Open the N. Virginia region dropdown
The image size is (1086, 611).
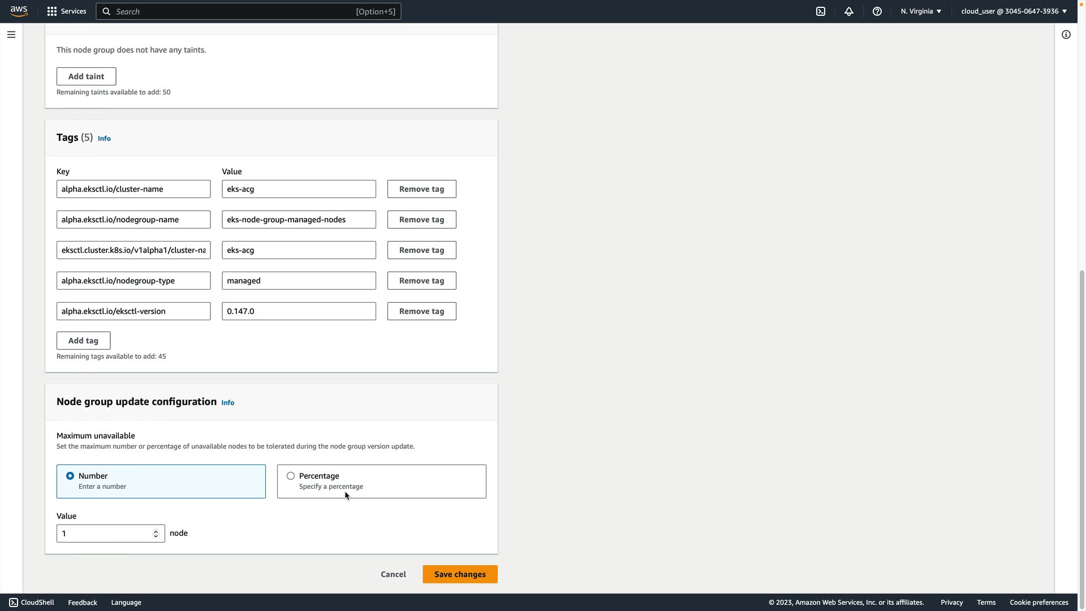[921, 11]
